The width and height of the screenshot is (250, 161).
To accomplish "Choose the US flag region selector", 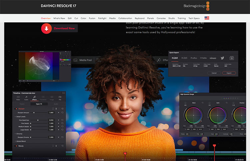I will 207,18.
